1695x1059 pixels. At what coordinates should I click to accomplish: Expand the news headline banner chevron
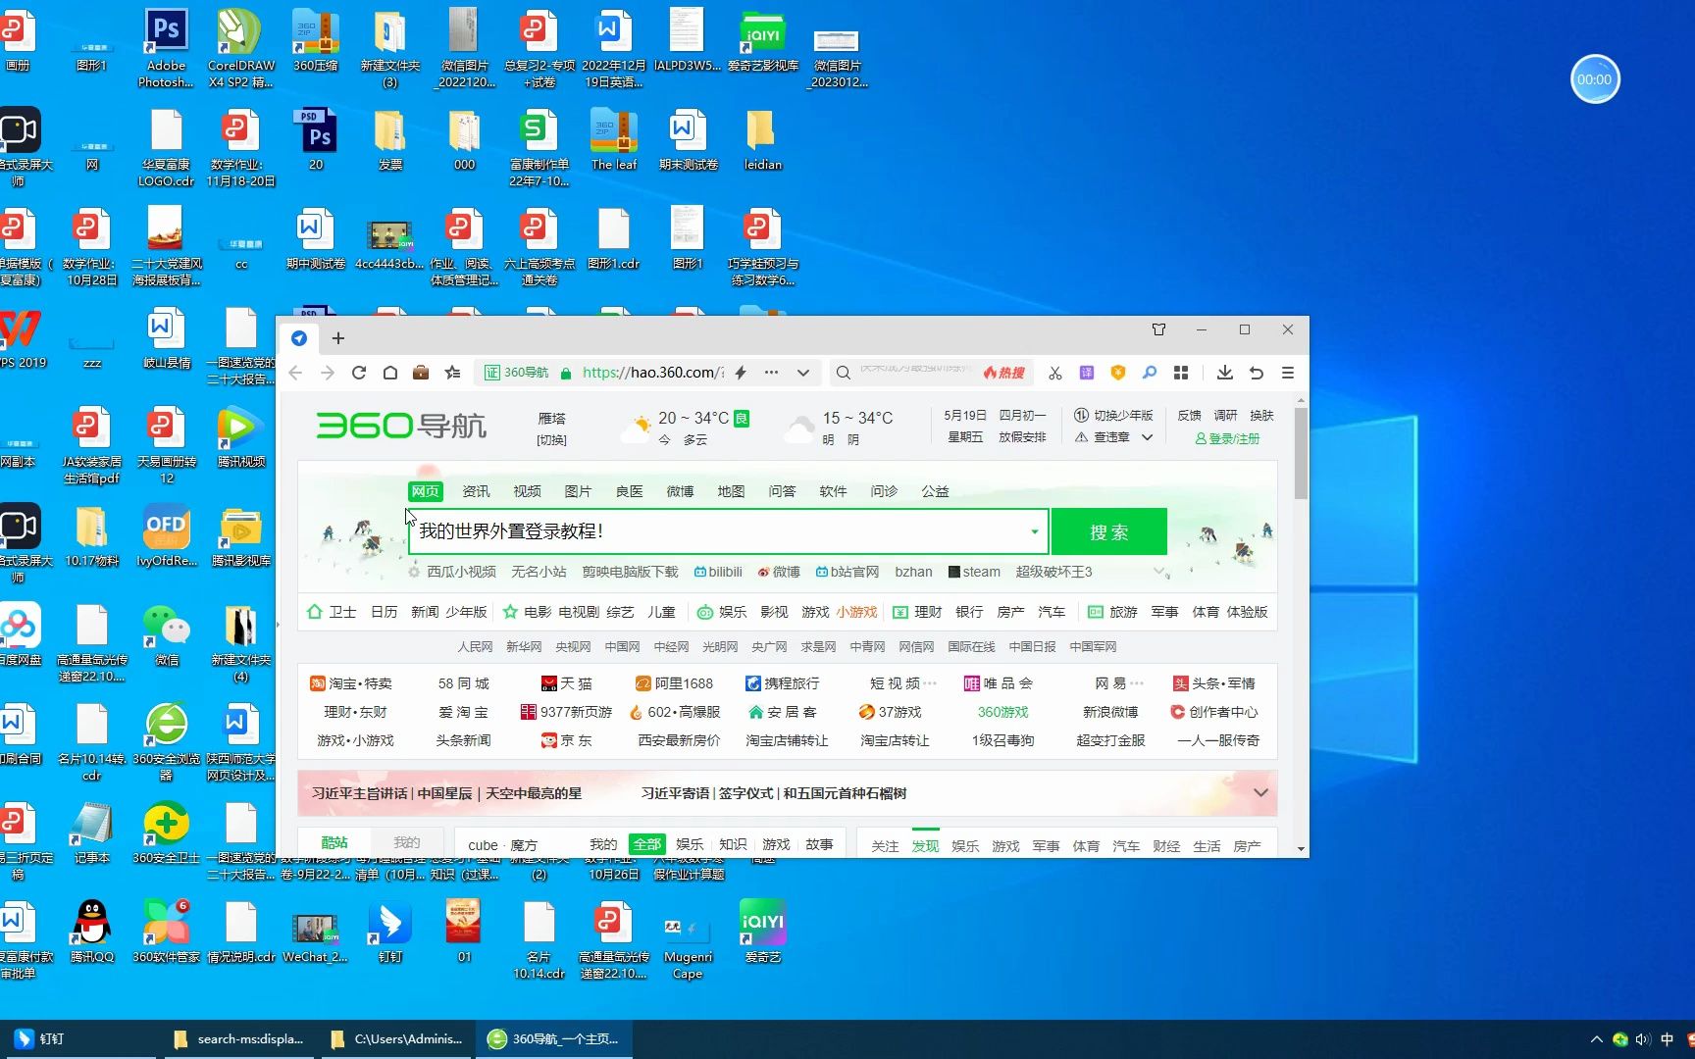click(1261, 792)
